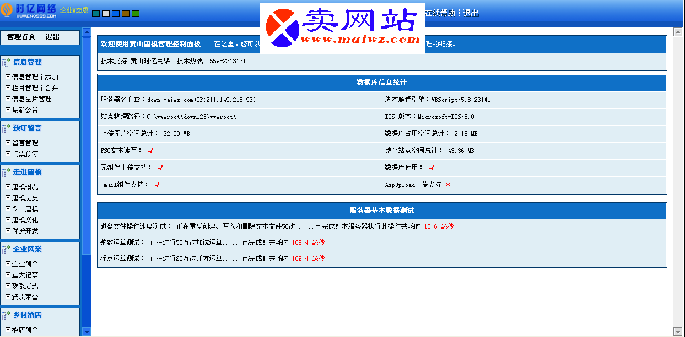Image resolution: width=685 pixels, height=337 pixels.
Task: Click server name text down.maiwz.com
Action: [170, 100]
